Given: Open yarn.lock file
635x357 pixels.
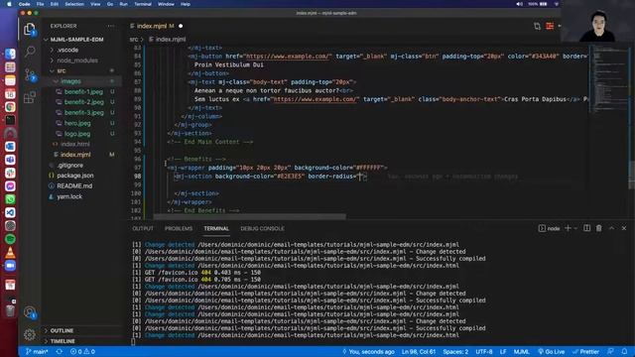Looking at the screenshot, I should pos(69,196).
